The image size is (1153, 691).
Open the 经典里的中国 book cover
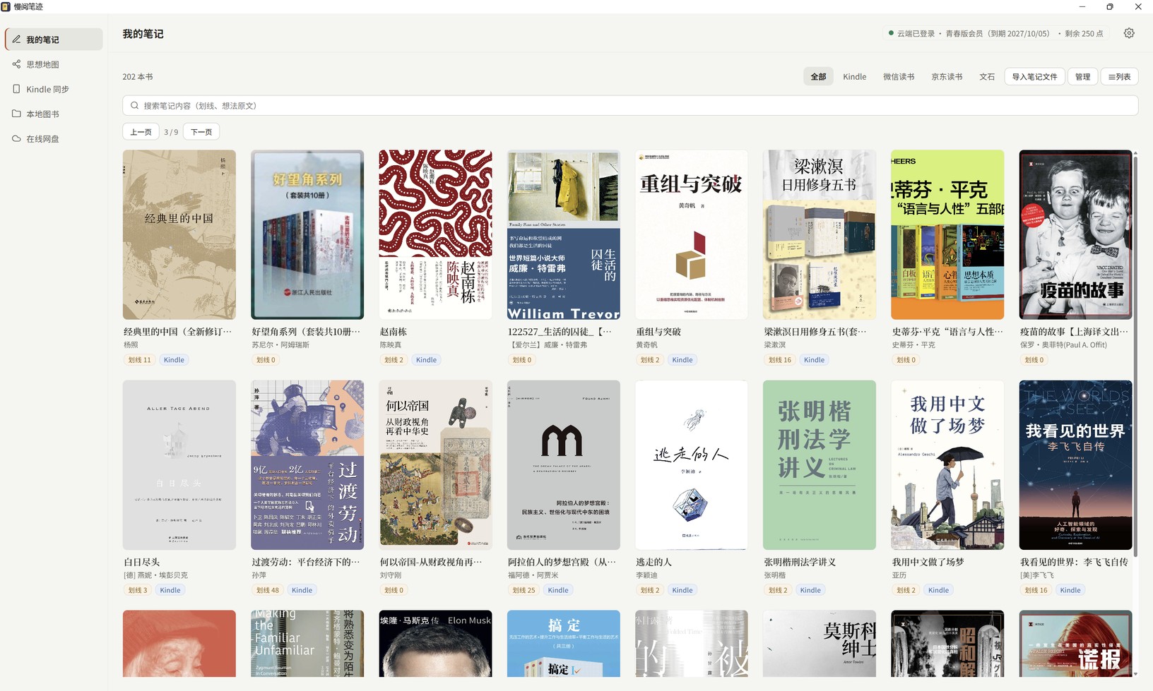179,234
